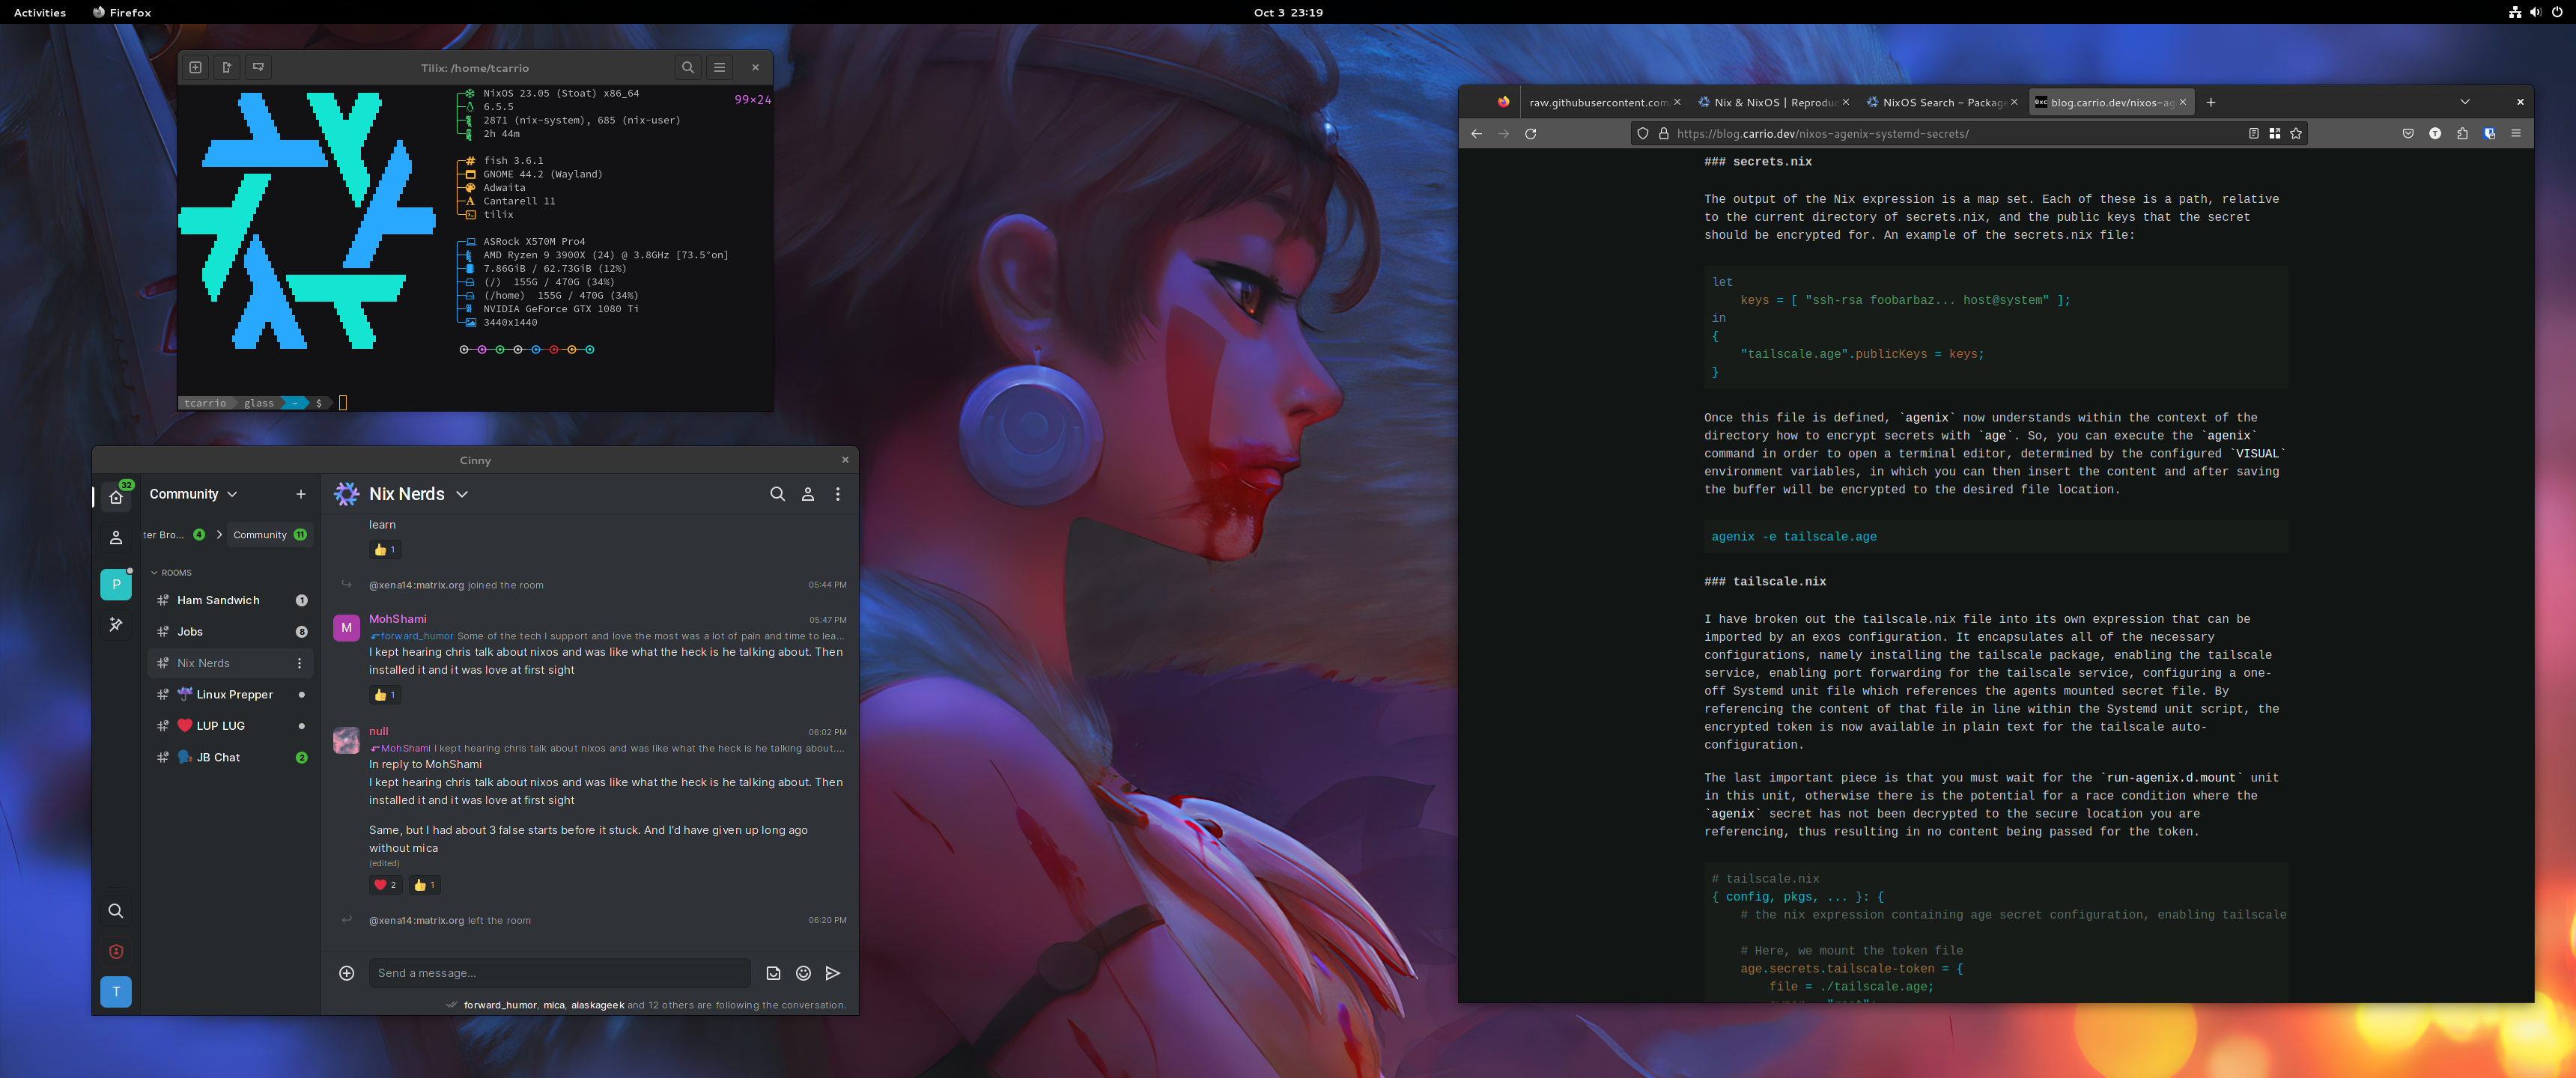Open Firefox hamburger application menu
Image resolution: width=2576 pixels, height=1078 pixels.
coord(2516,133)
